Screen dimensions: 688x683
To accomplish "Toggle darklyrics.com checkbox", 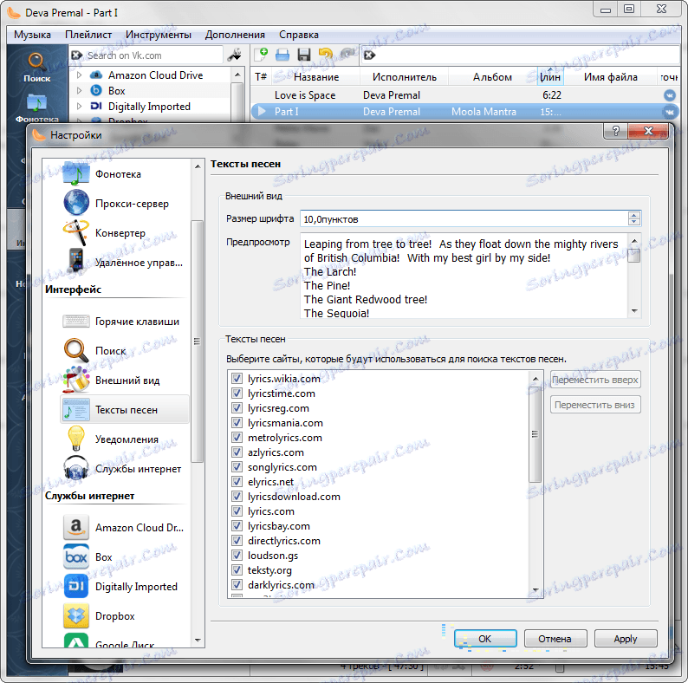I will click(x=237, y=585).
